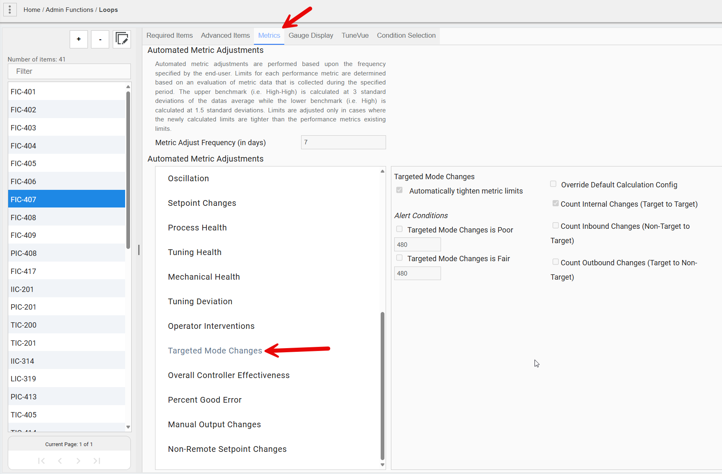Image resolution: width=722 pixels, height=474 pixels.
Task: Go to the previous page of loops
Action: tap(60, 461)
